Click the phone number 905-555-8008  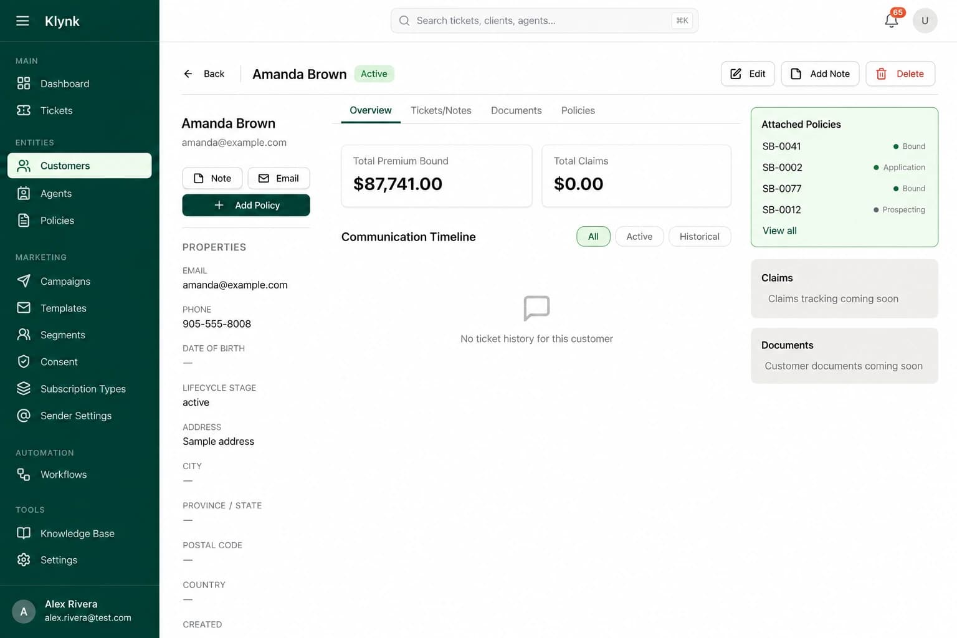(x=217, y=324)
